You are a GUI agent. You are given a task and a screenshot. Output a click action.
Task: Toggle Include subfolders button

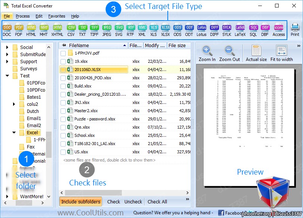click(x=81, y=202)
